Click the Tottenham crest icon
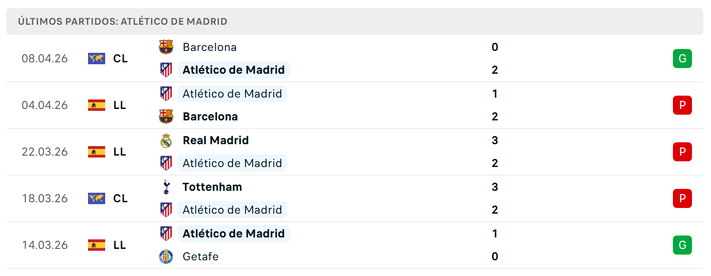Viewport: 711px width, 276px height. [x=166, y=187]
